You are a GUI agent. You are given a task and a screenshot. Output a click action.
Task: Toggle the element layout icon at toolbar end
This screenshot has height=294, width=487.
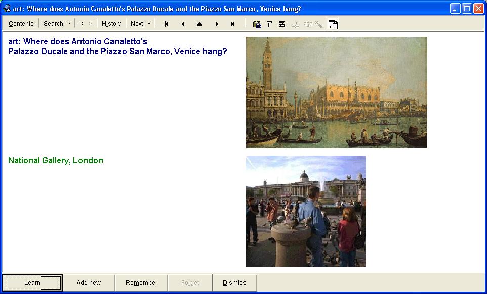pyautogui.click(x=333, y=24)
